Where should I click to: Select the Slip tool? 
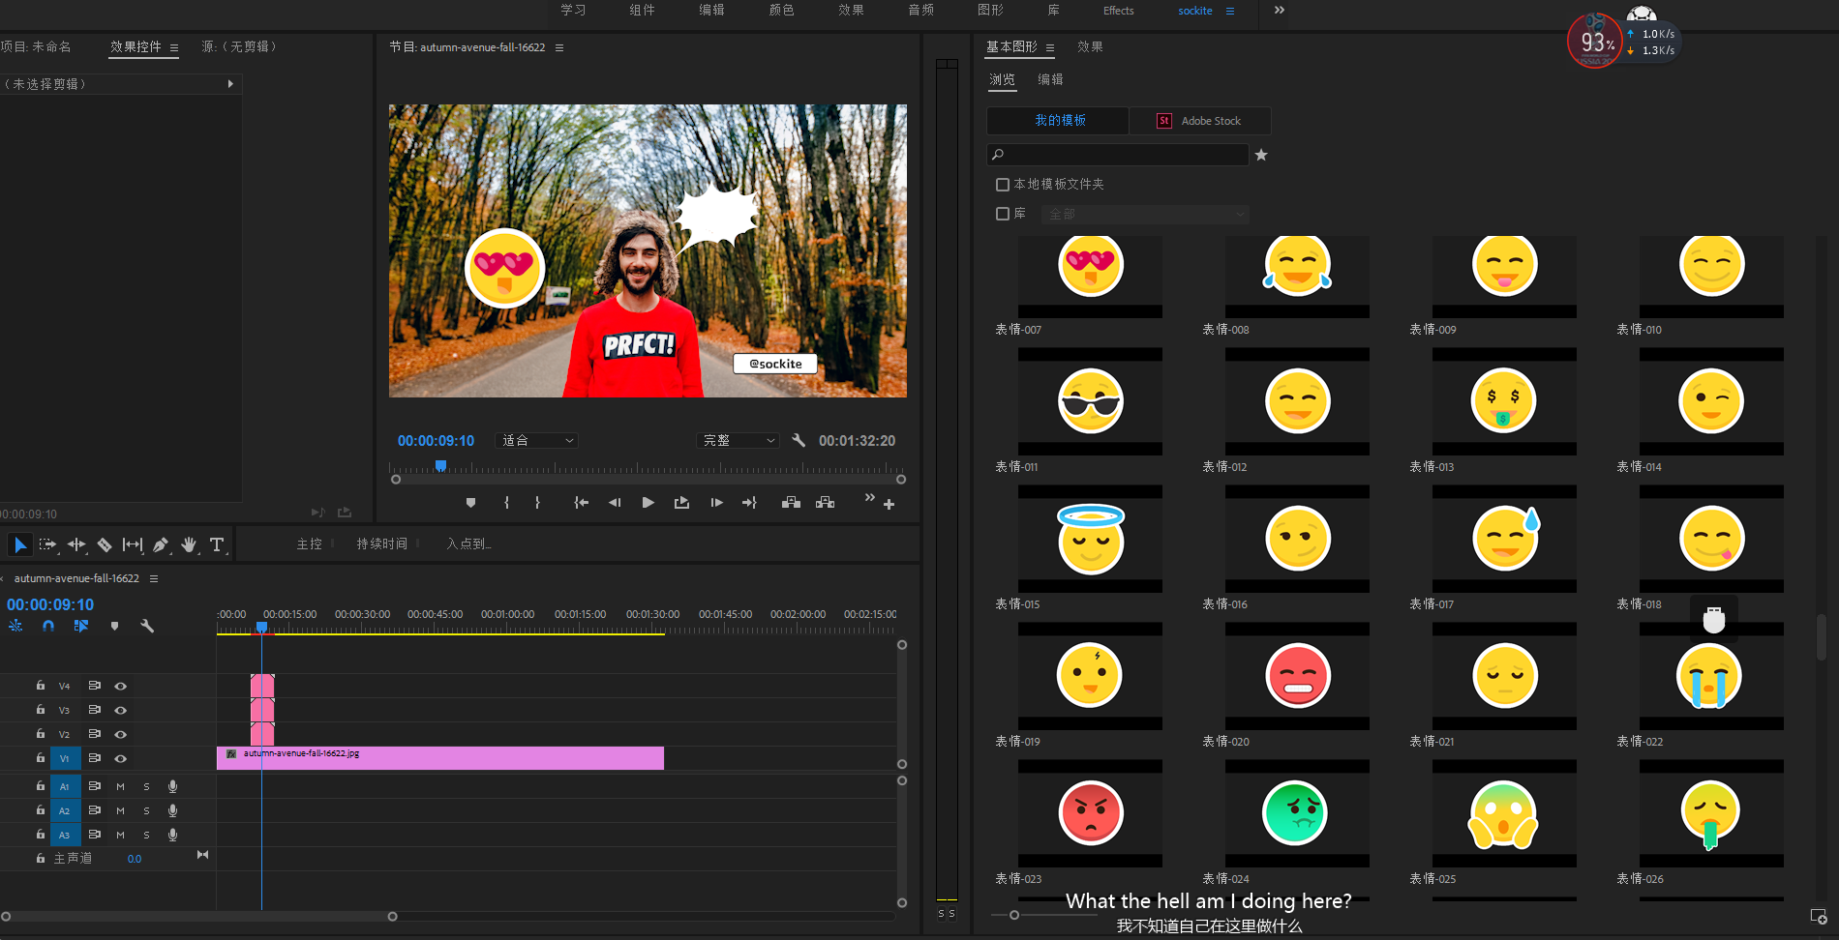pos(133,544)
